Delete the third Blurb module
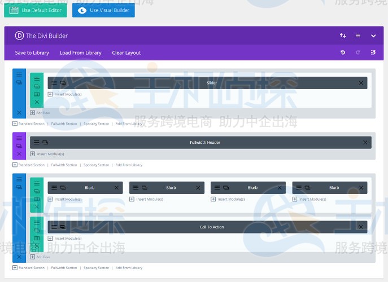 [x=280, y=188]
